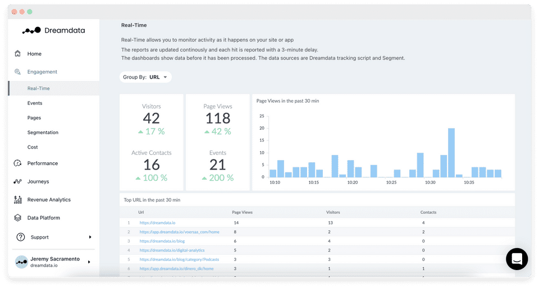Click the 200 % events change
This screenshot has width=539, height=288.
218,178
